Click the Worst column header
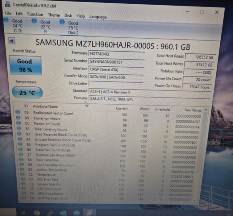This screenshot has height=216, width=233. tap(144, 109)
